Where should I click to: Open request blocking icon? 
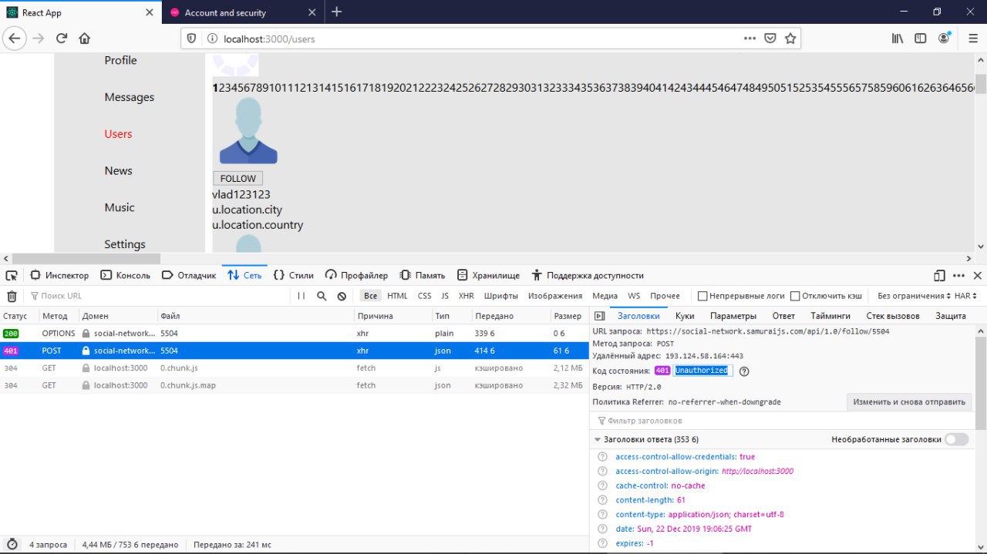[x=342, y=296]
